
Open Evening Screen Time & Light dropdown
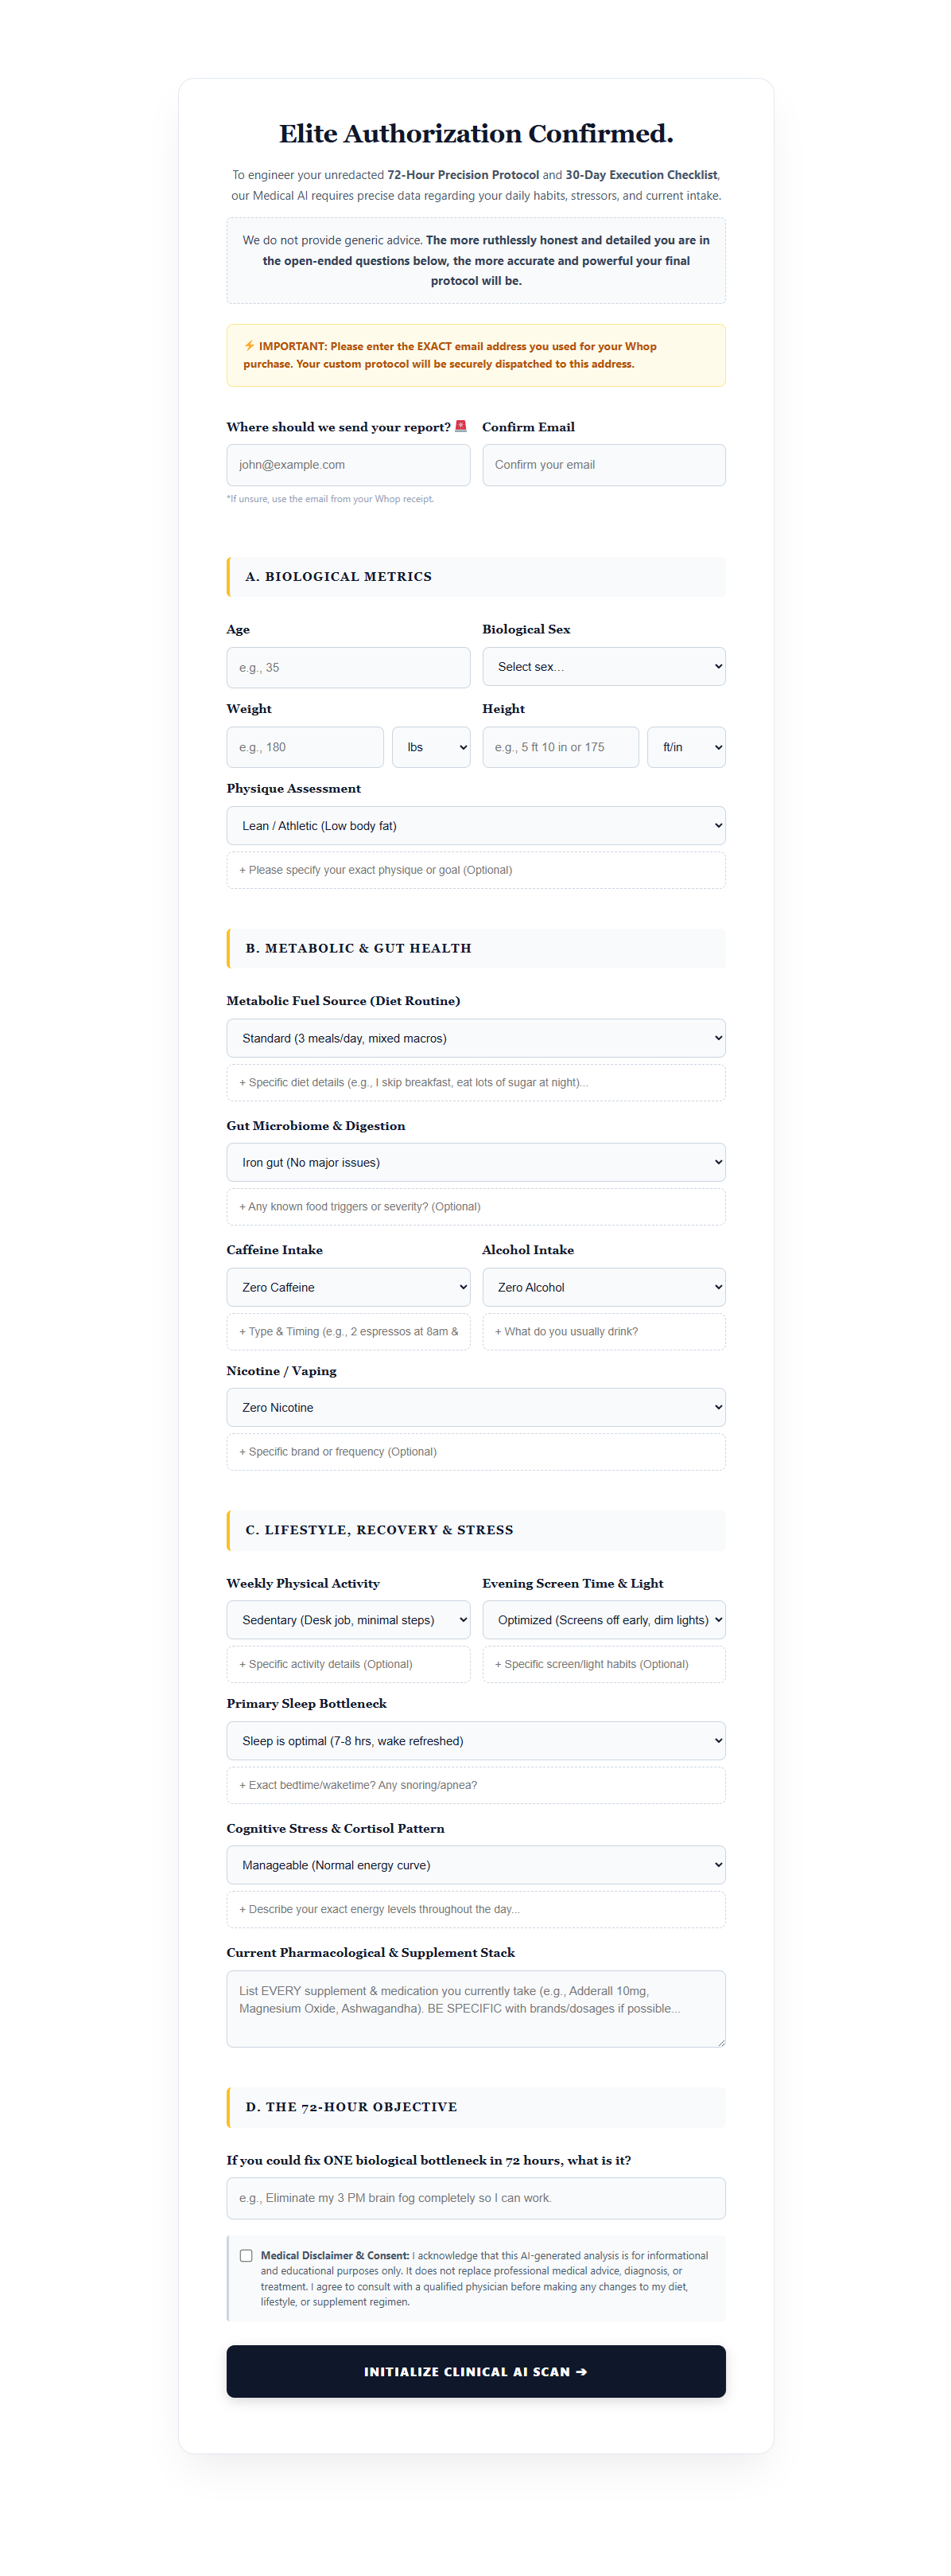(604, 1620)
